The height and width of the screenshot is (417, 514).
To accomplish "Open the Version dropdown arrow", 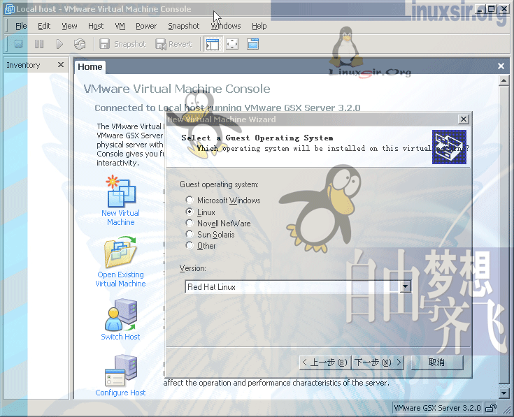I will click(405, 286).
